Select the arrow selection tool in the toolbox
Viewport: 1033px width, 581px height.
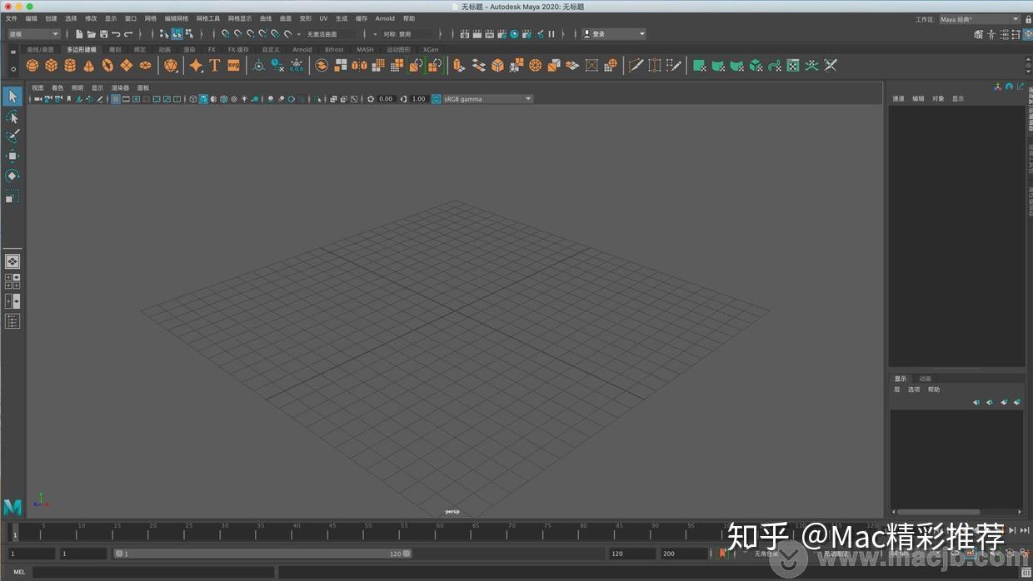pos(12,97)
